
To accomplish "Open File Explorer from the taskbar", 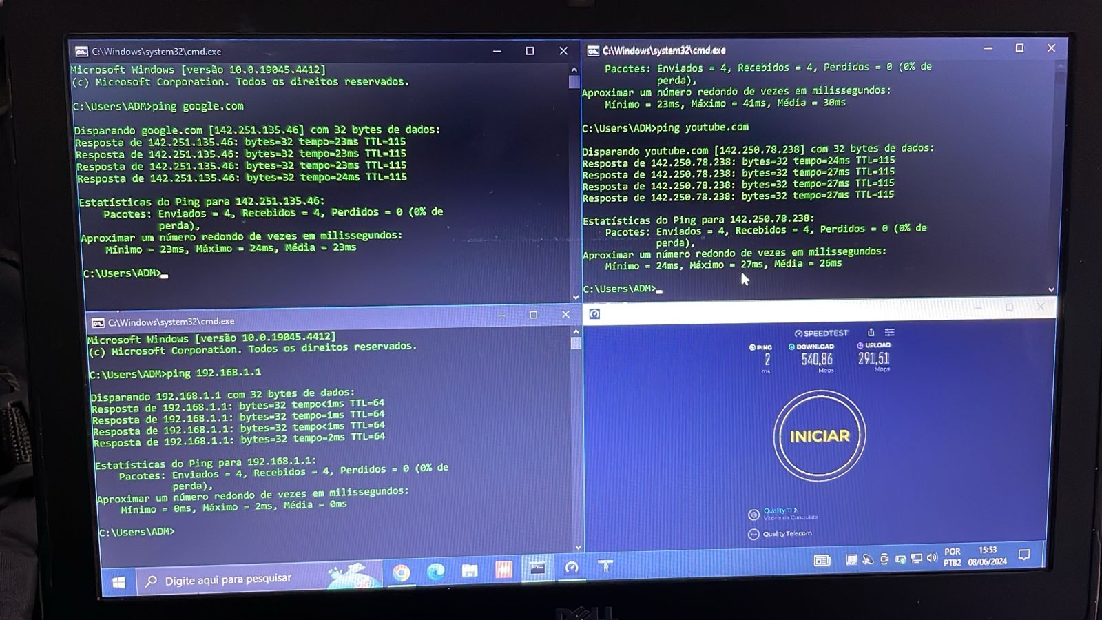I will (x=470, y=570).
